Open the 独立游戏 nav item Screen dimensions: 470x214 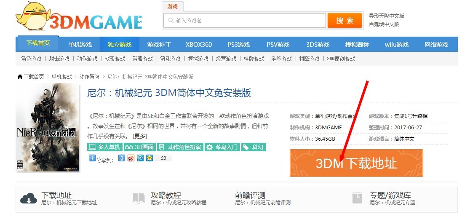coord(120,45)
